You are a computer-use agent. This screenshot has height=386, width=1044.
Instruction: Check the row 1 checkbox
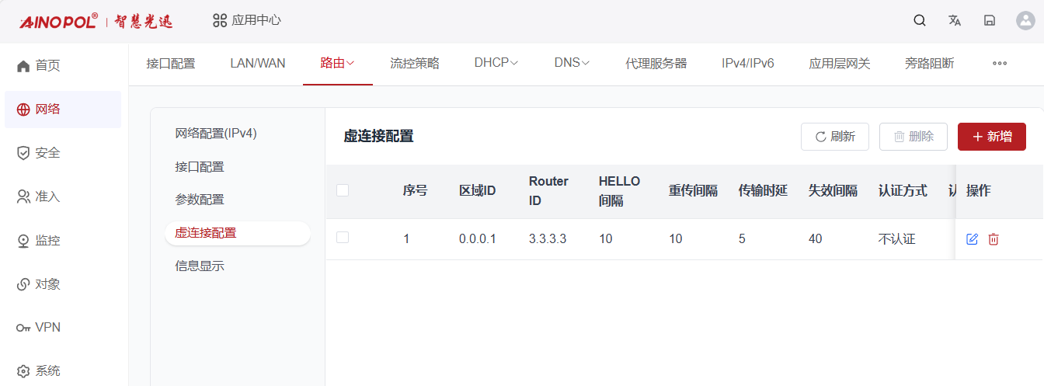coord(343,238)
